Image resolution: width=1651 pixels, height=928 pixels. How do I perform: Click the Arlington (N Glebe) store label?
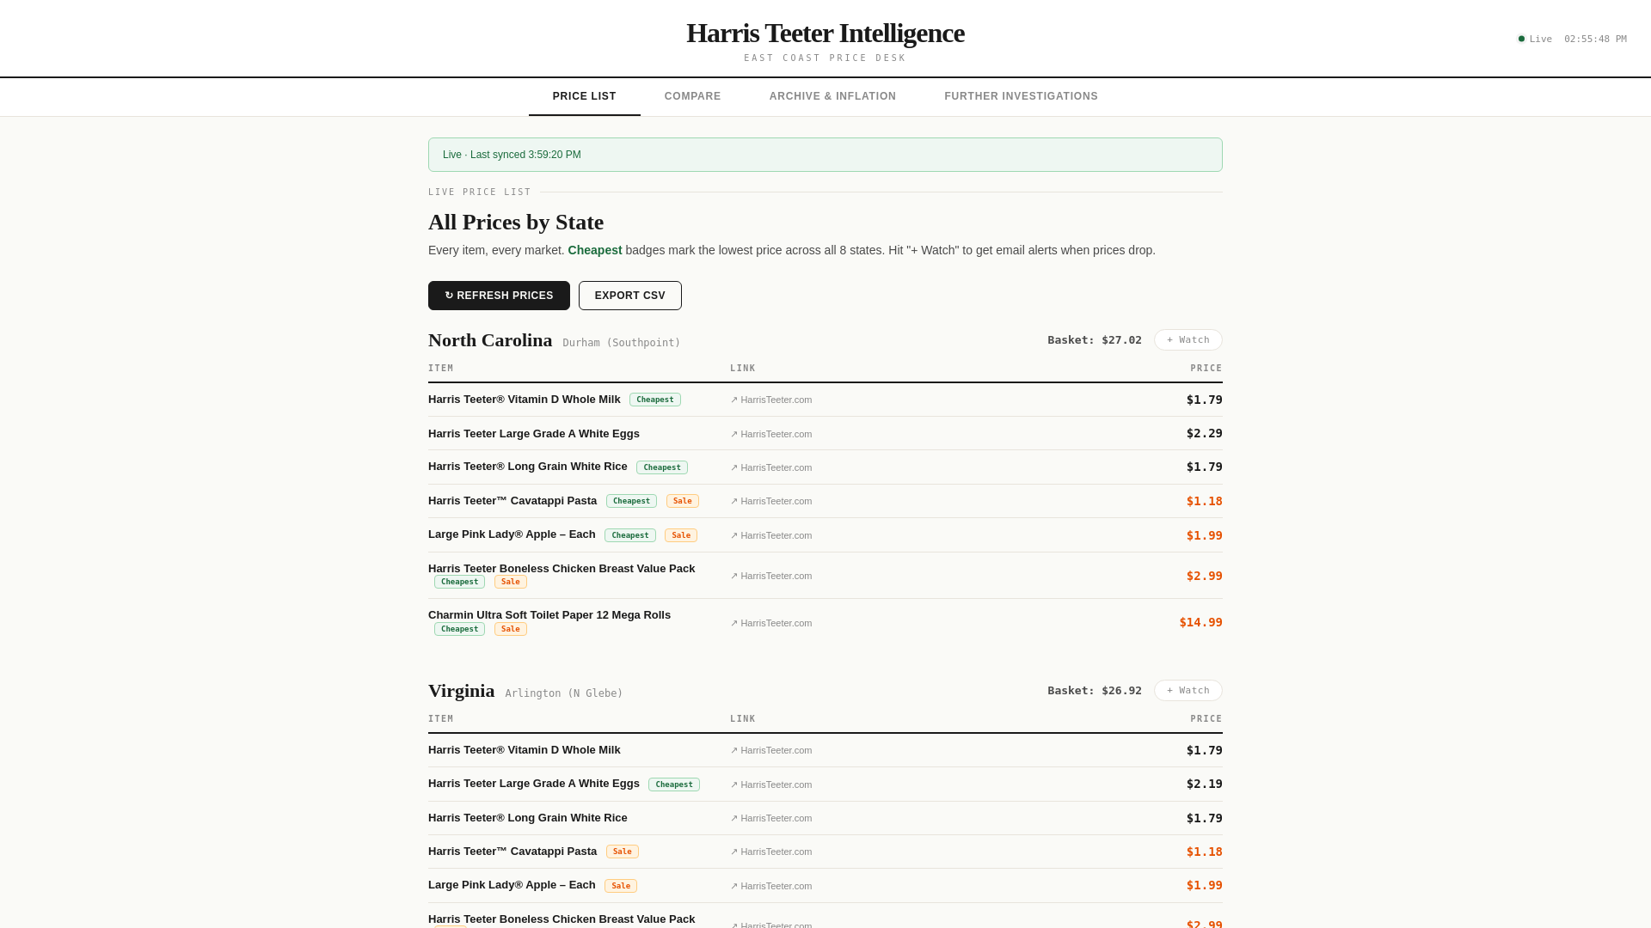pyautogui.click(x=564, y=693)
